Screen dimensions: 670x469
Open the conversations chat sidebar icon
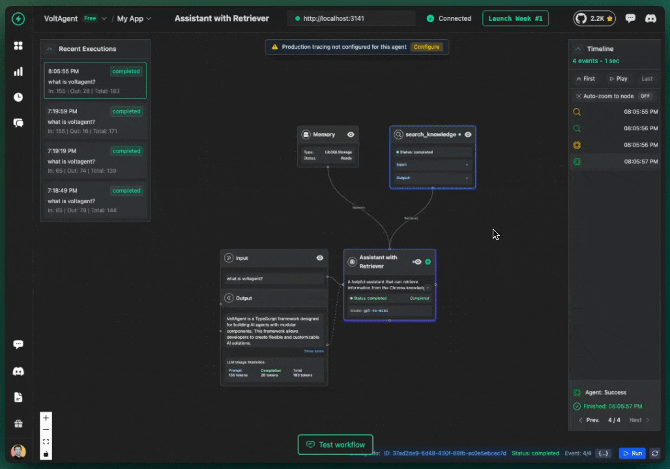(x=18, y=123)
